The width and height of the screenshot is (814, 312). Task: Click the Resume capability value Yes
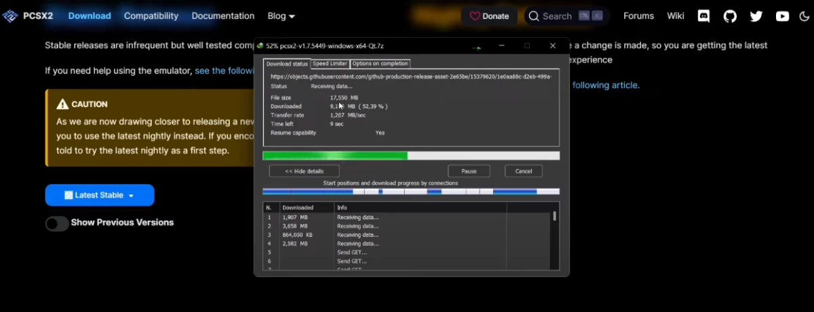(380, 133)
